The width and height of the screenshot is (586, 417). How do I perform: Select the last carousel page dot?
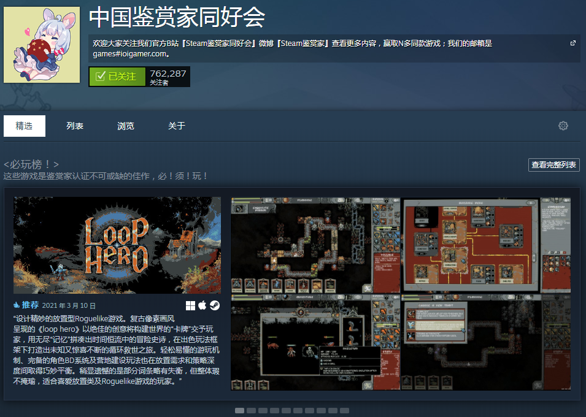point(345,411)
